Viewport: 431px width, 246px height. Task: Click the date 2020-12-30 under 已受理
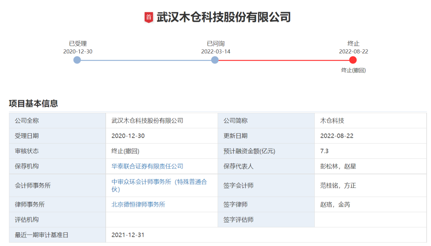tap(78, 52)
